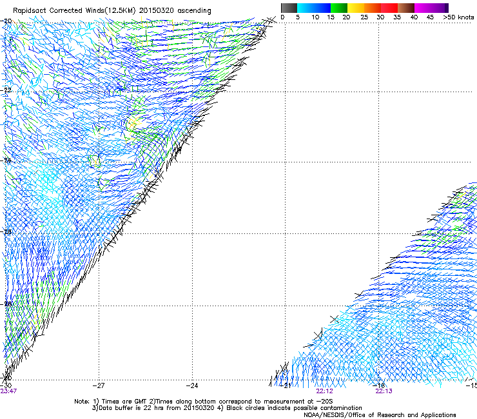Viewport: 477px width, 419px height.
Task: Click the plot title 'Rapidscat Corrected Winds(12.5KM) 20150320 ascending'
Action: pos(112,11)
